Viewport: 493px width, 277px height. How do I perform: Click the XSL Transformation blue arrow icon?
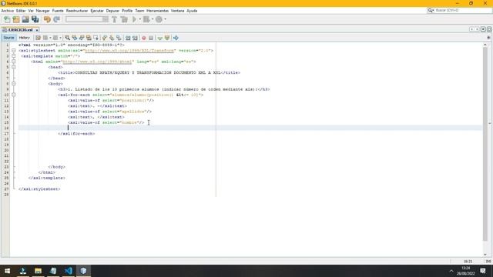[x=176, y=38]
